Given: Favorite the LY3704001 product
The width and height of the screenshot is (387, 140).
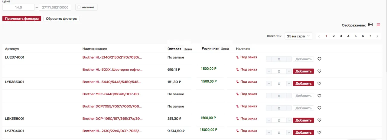Looking at the screenshot, I should click(x=319, y=132).
